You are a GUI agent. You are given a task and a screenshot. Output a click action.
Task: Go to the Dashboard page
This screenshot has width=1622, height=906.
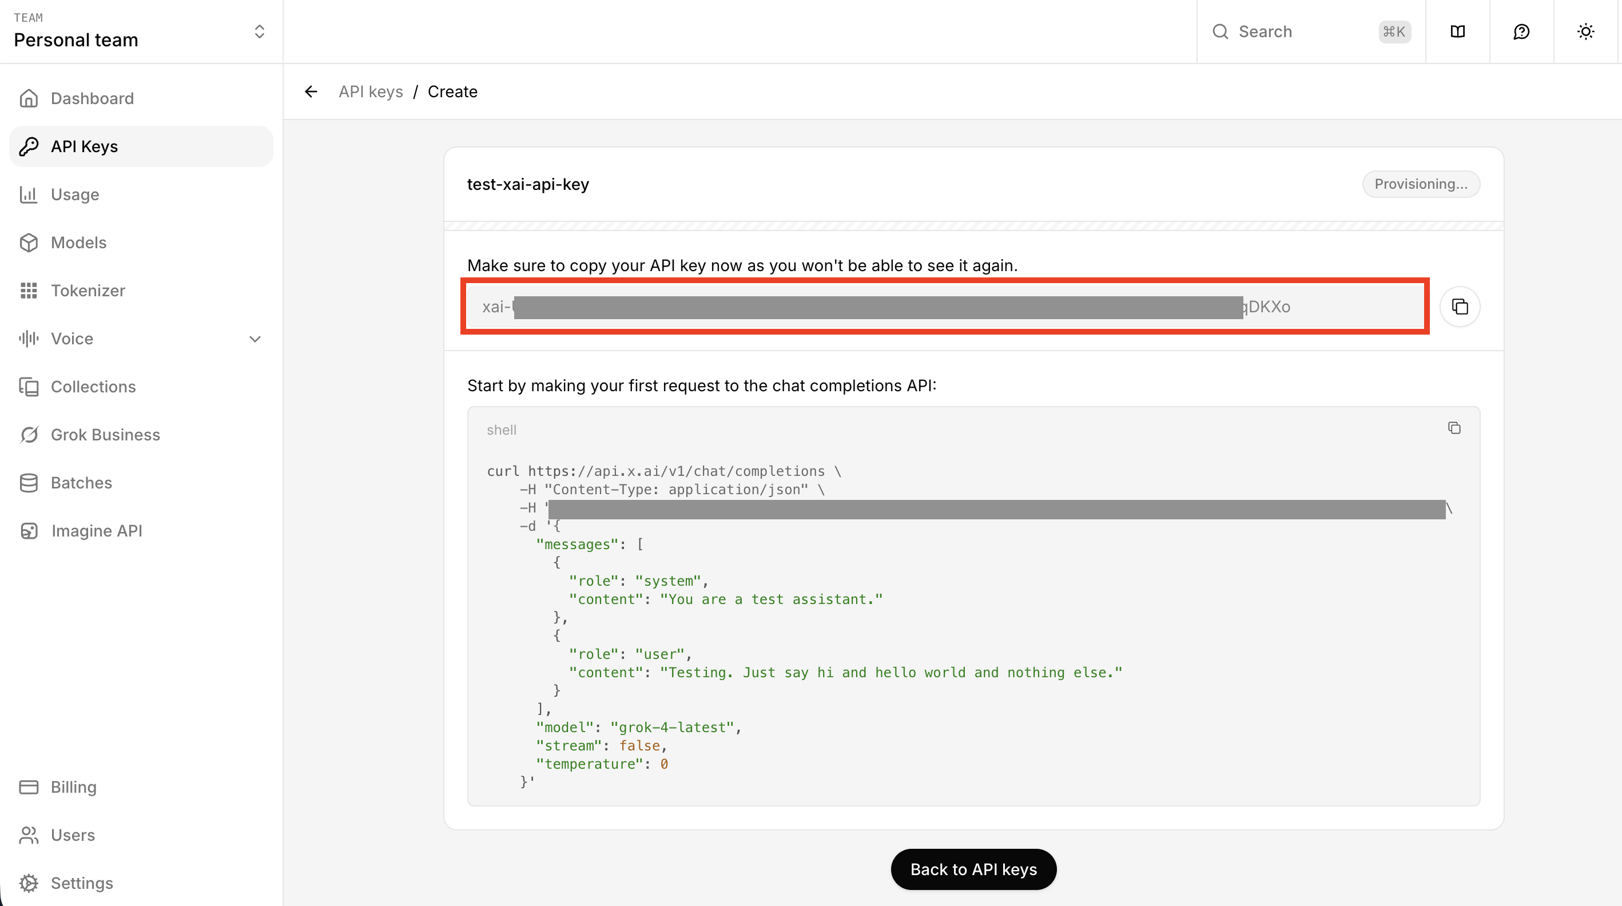click(92, 98)
